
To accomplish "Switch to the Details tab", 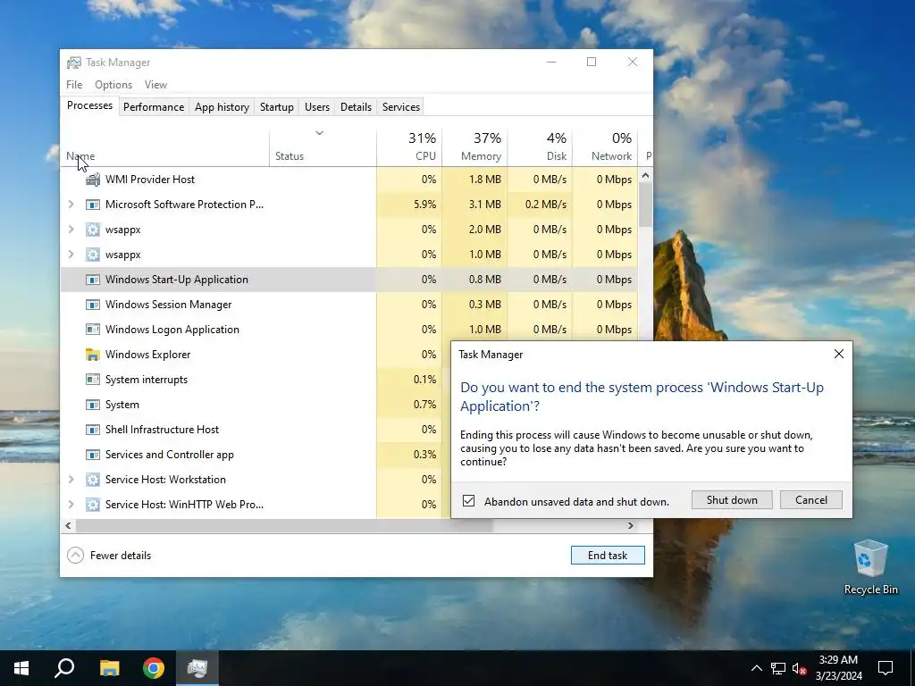I will (x=356, y=107).
